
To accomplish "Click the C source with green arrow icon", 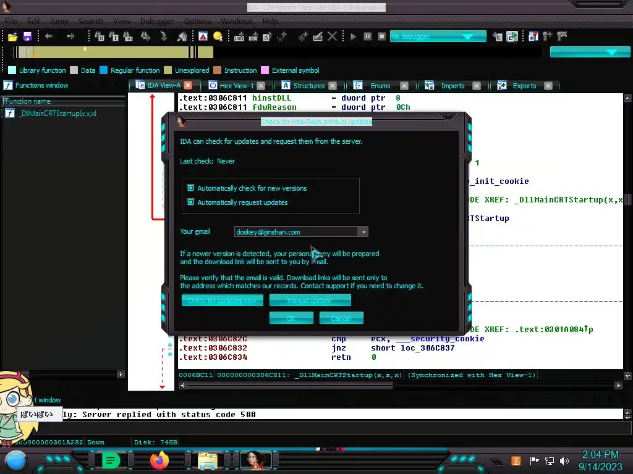I will pos(512,36).
